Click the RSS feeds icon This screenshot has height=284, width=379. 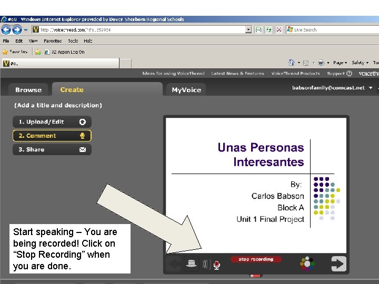coord(306,63)
